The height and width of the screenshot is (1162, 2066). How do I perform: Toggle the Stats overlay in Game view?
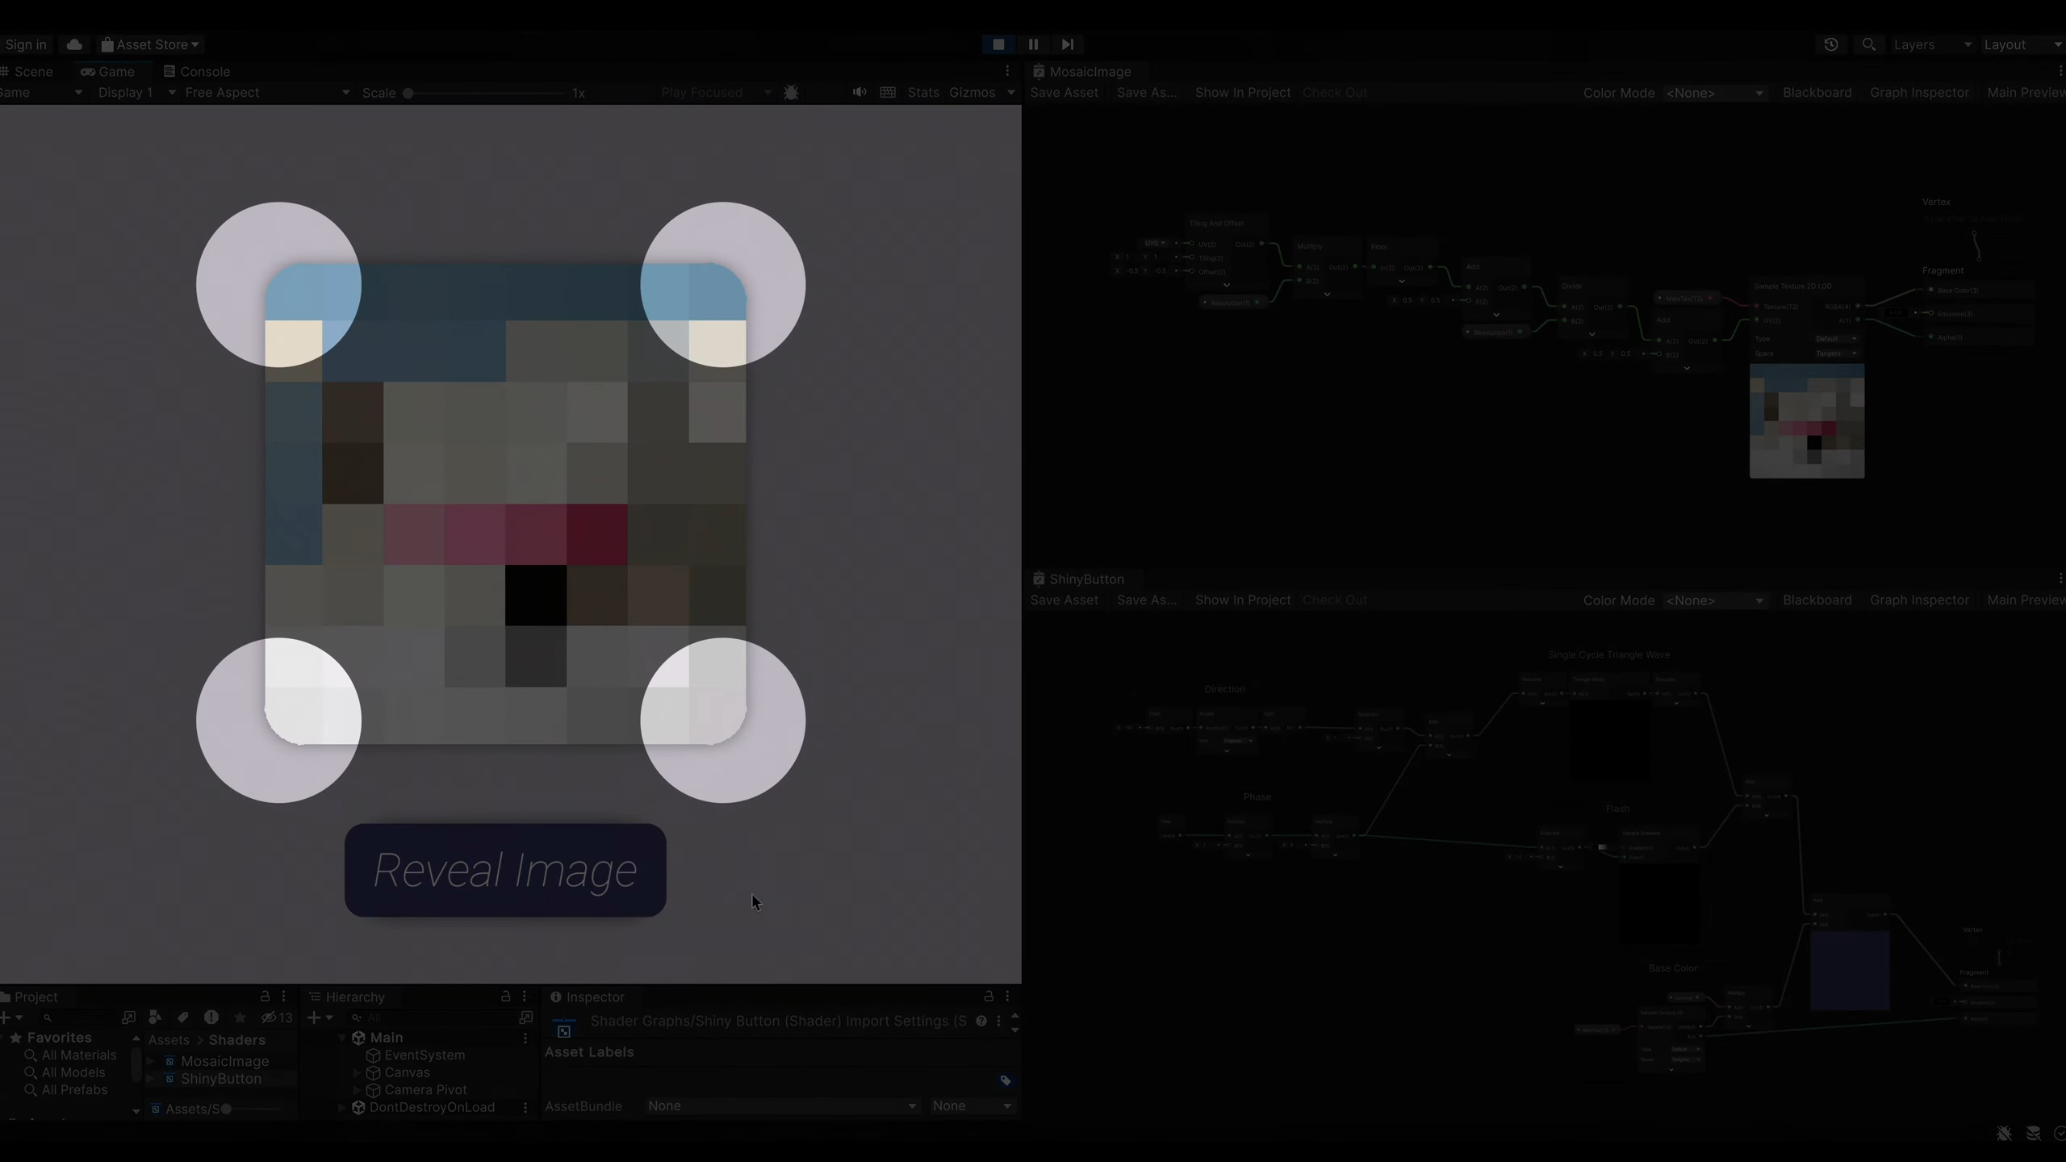tap(922, 93)
